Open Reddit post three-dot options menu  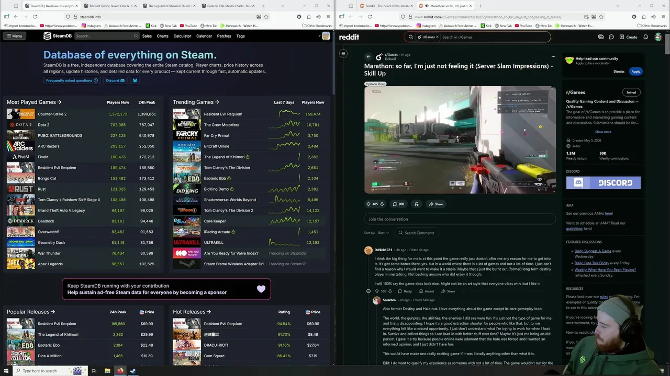tap(553, 56)
